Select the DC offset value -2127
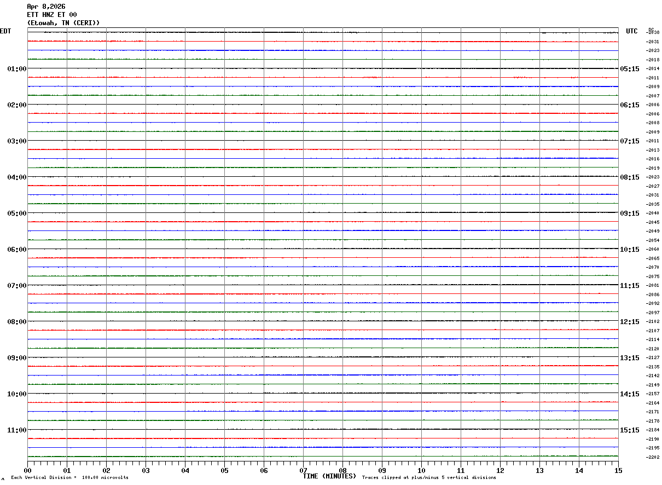 click(653, 358)
